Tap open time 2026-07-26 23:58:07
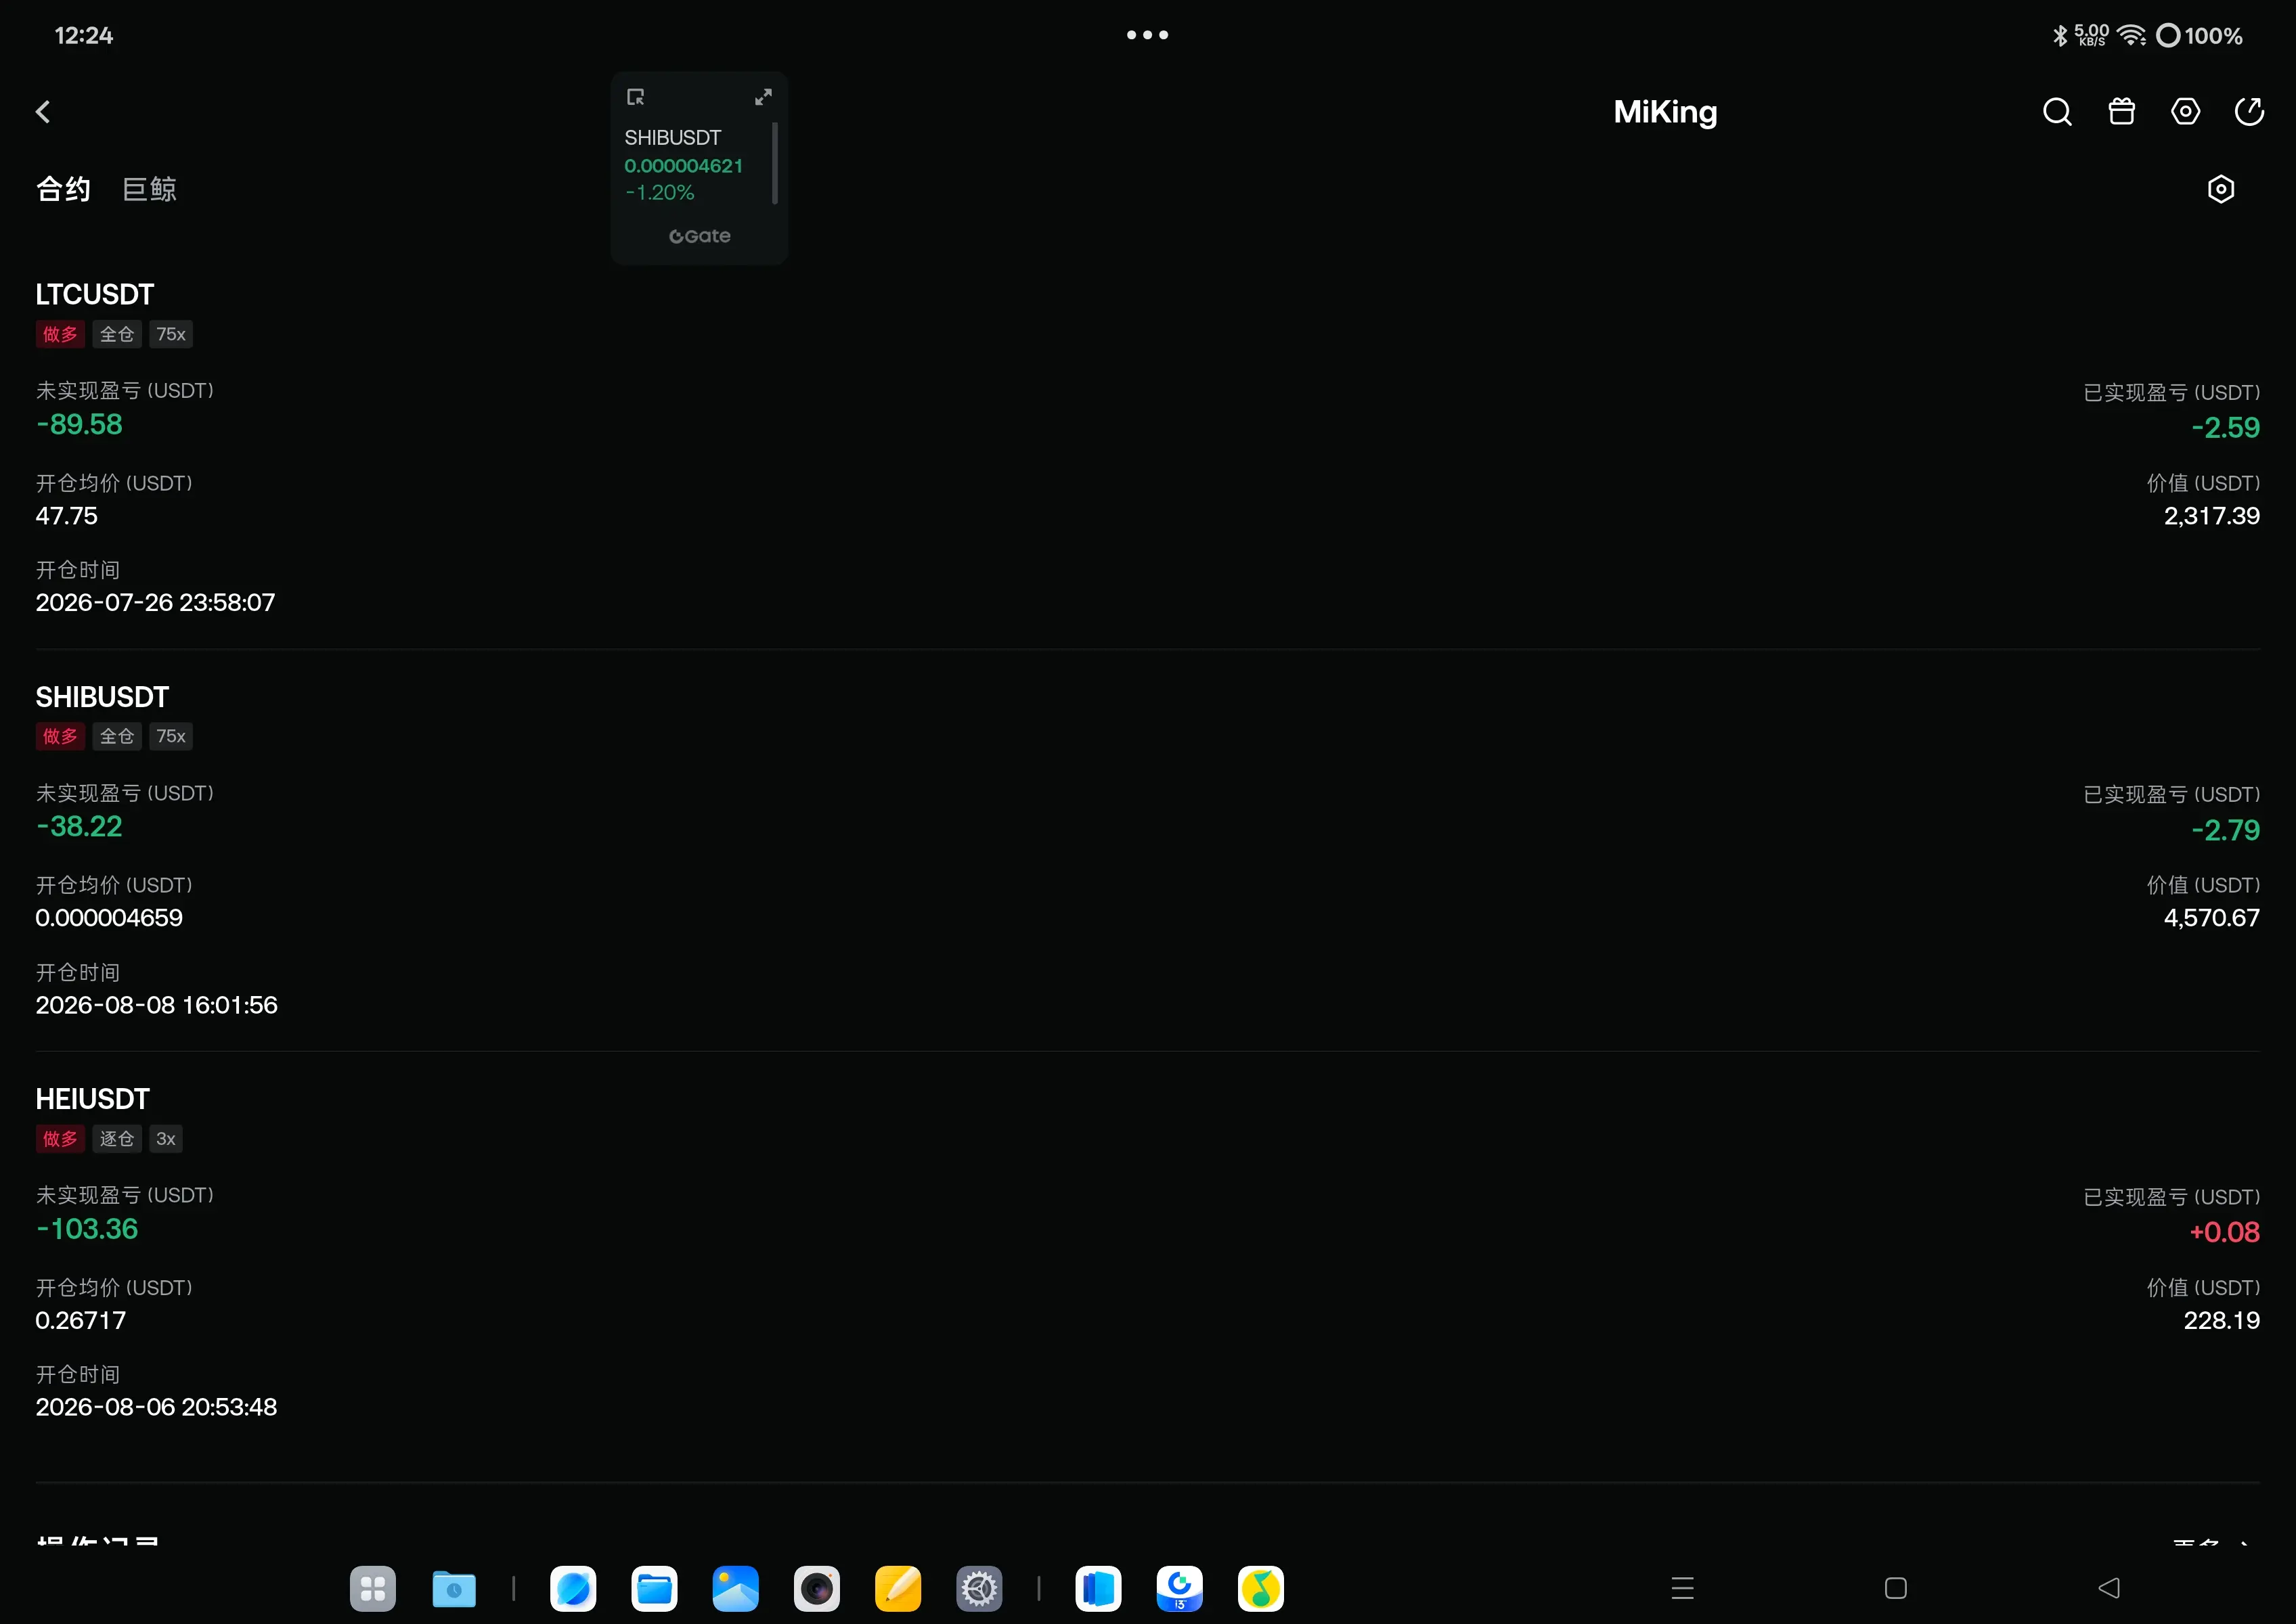Screen dimensions: 2296x1624 coord(155,602)
